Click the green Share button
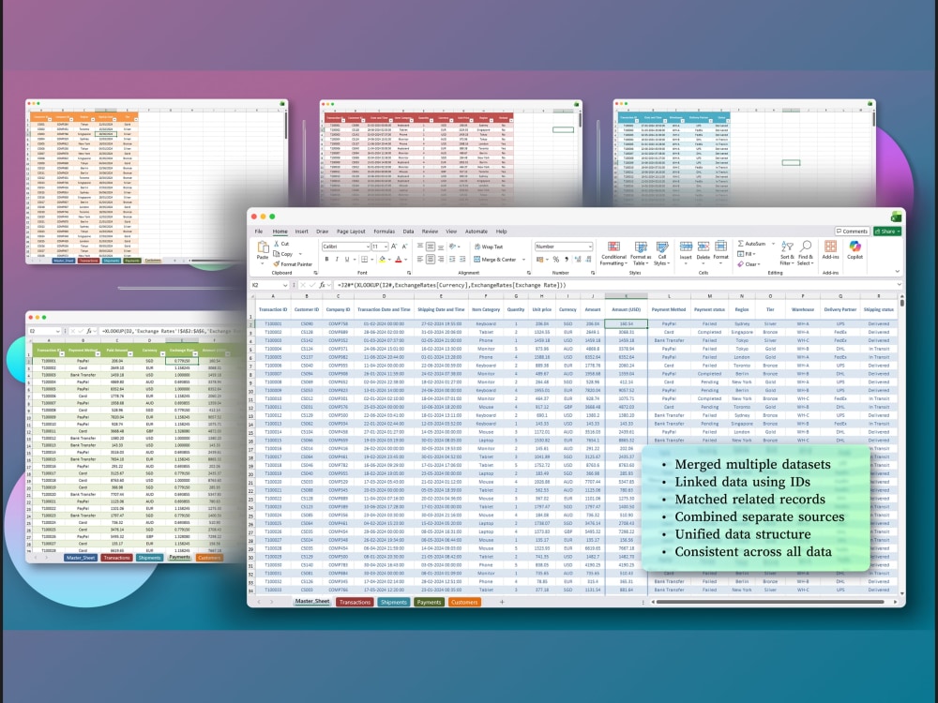Screen dimensions: 938x703 887,232
